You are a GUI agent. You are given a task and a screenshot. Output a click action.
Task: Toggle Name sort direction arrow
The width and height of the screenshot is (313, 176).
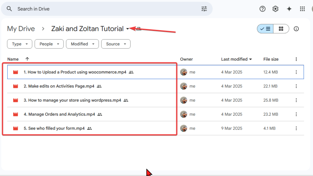click(x=27, y=59)
